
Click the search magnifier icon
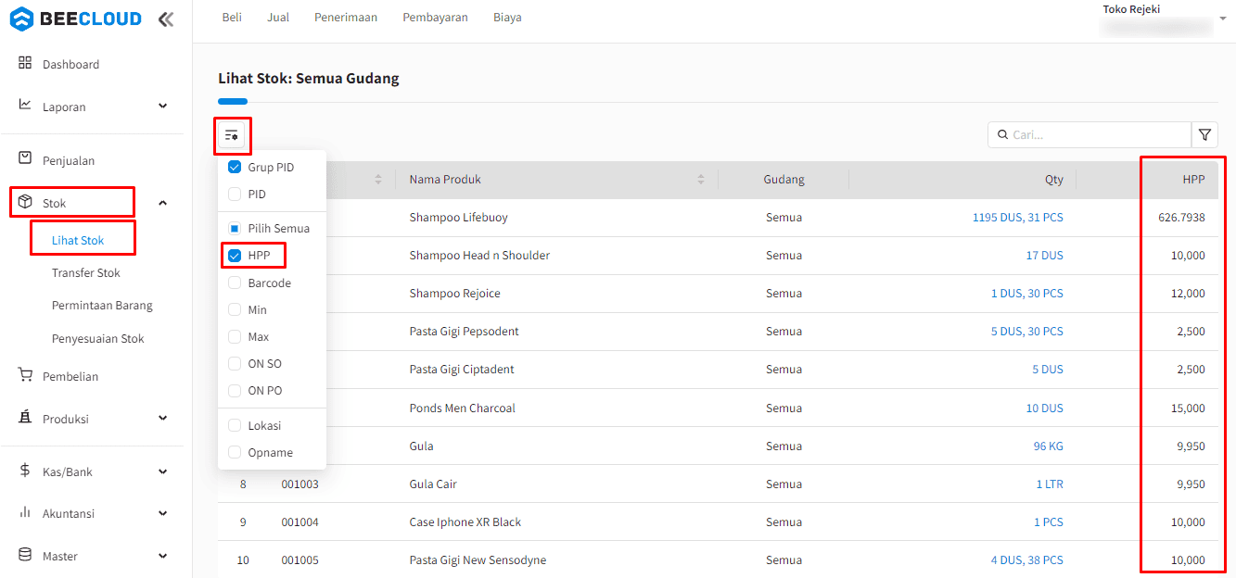(1002, 135)
